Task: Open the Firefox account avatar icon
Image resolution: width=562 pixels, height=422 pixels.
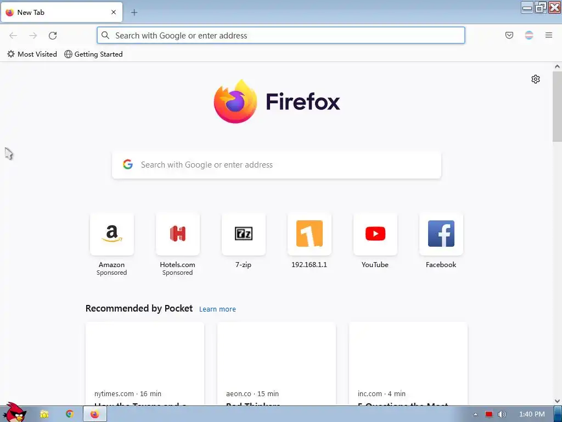Action: pyautogui.click(x=529, y=35)
